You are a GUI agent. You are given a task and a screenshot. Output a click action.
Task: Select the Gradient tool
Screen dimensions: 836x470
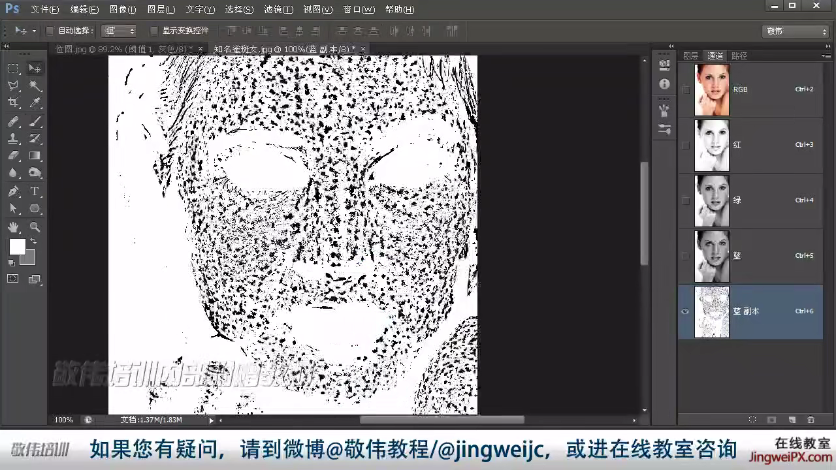coord(35,155)
